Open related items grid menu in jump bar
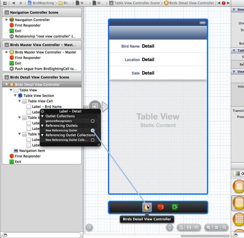 [5, 3]
